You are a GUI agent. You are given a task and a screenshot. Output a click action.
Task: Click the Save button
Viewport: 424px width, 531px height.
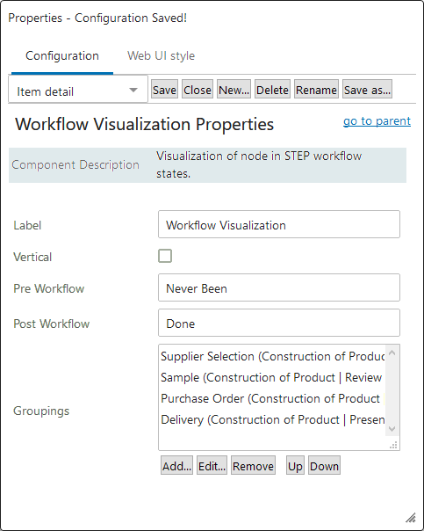pyautogui.click(x=164, y=90)
